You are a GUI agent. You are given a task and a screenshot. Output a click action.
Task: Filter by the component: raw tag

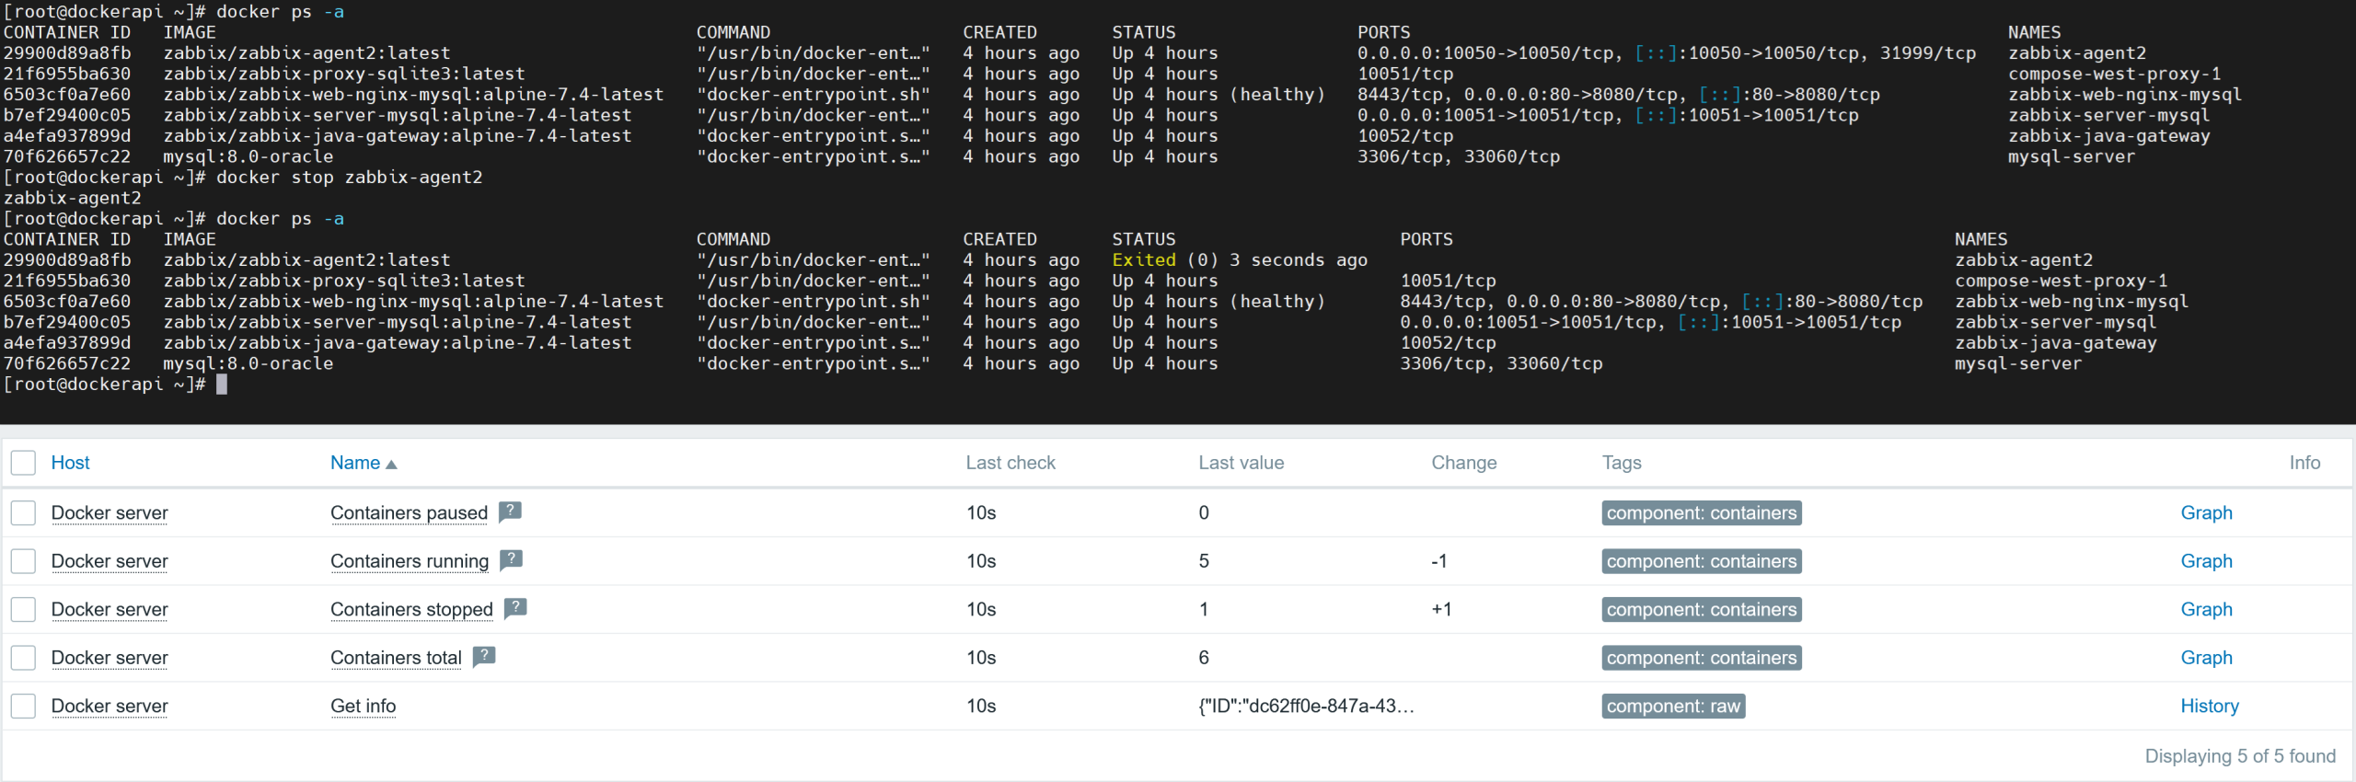tap(1673, 706)
